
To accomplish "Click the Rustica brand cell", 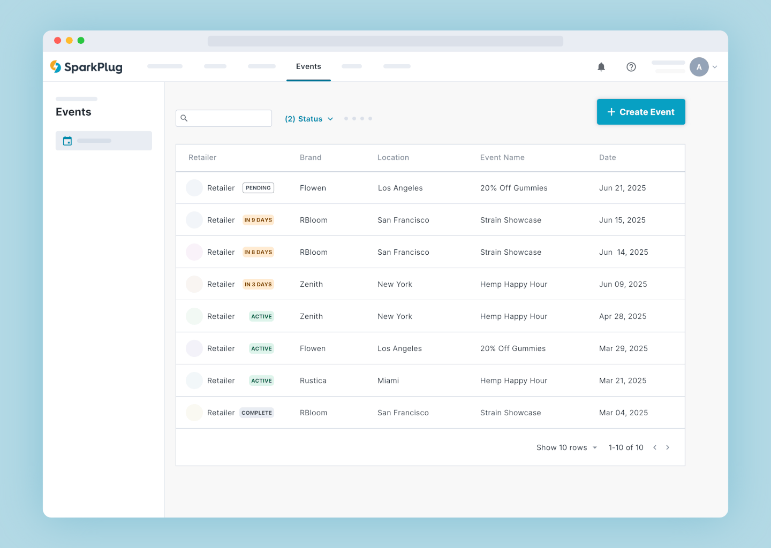I will (313, 380).
